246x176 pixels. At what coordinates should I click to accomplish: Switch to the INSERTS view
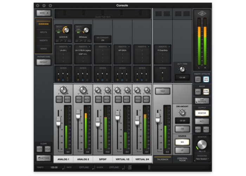click(44, 40)
